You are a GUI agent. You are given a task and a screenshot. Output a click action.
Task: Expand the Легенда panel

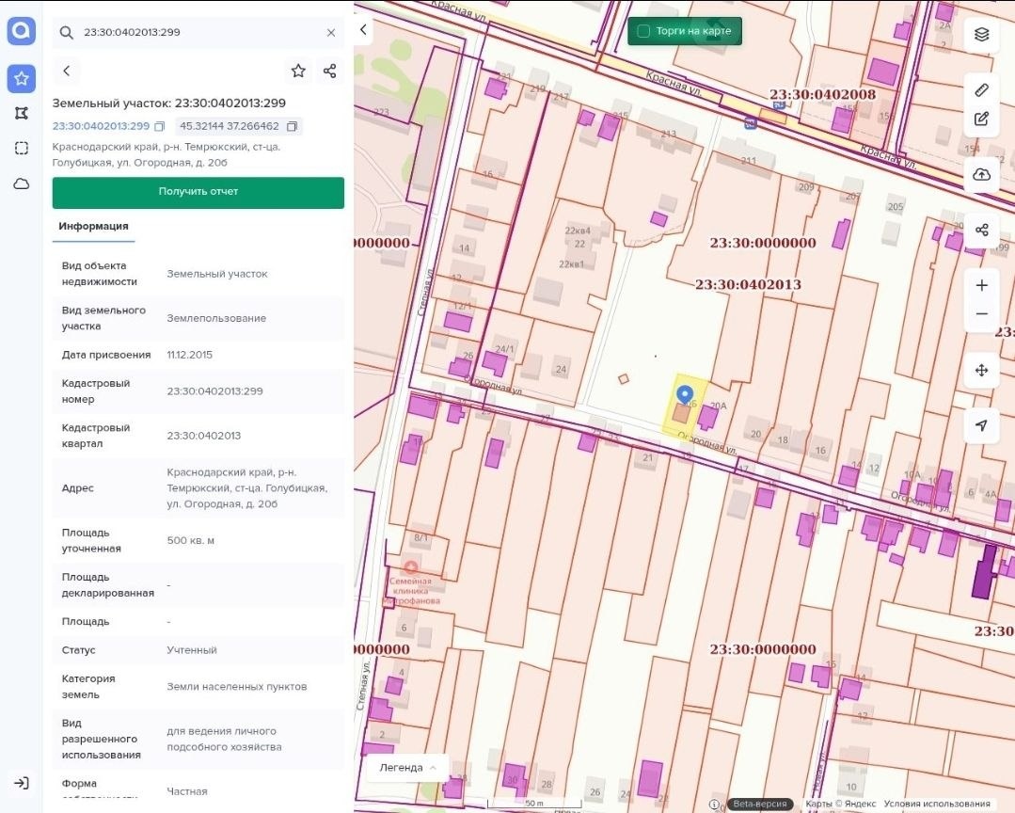click(x=407, y=768)
